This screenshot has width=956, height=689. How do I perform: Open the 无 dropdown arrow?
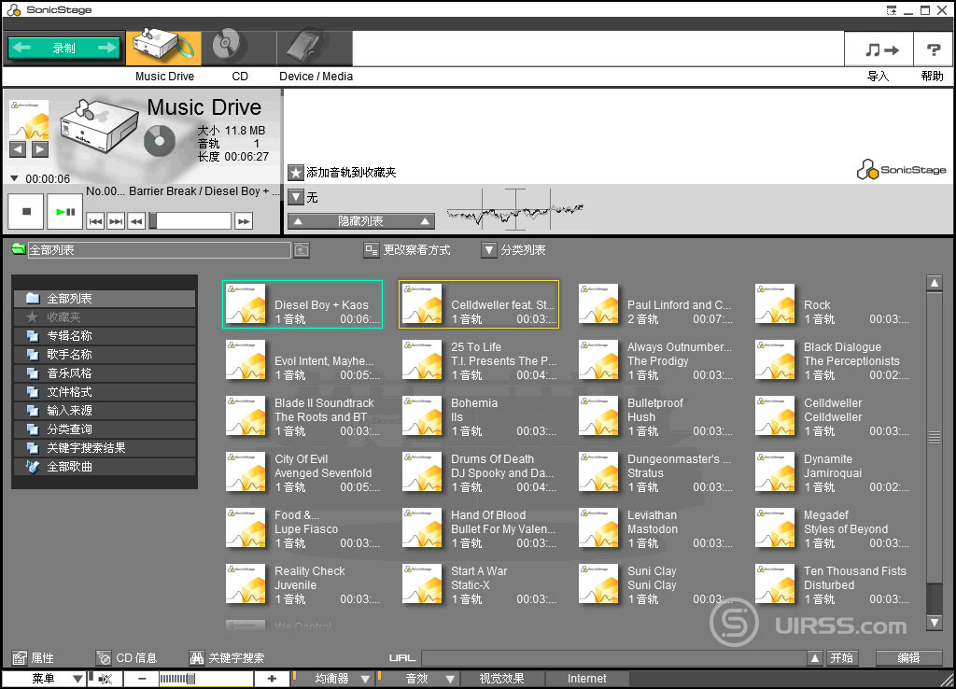296,197
